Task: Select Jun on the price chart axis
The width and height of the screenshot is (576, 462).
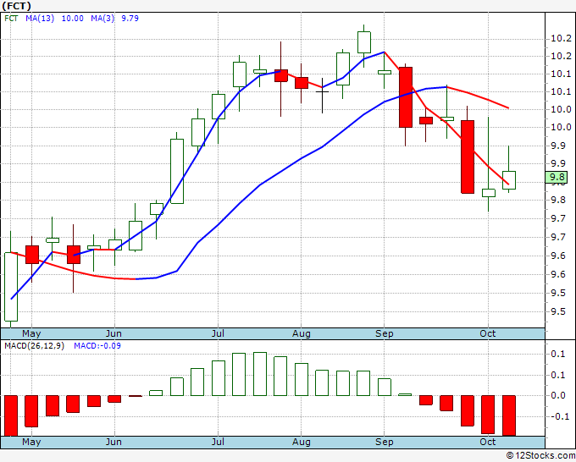Action: pos(114,333)
